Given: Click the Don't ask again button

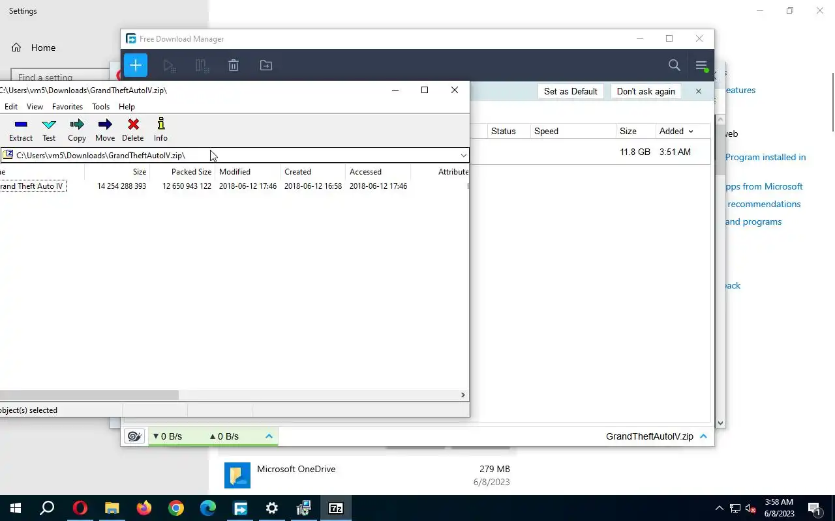Looking at the screenshot, I should pos(646,91).
